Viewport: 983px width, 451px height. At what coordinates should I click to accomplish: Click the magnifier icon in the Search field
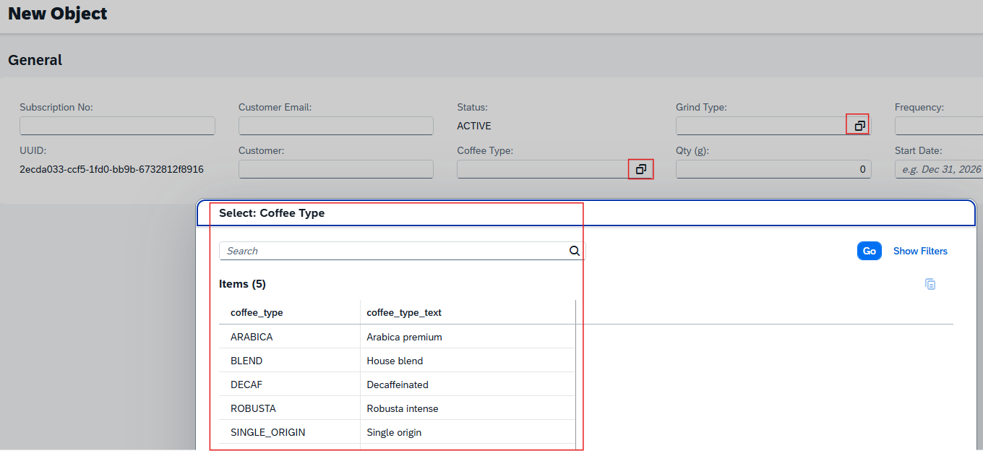click(574, 250)
